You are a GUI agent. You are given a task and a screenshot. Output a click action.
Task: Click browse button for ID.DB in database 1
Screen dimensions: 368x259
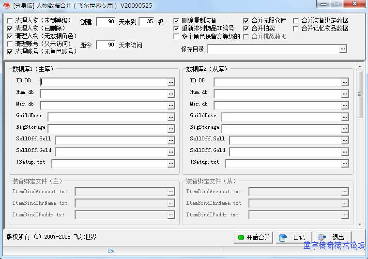click(x=171, y=82)
